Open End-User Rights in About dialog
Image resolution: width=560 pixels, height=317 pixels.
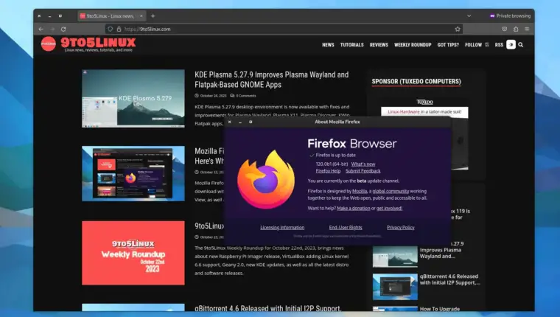(346, 227)
